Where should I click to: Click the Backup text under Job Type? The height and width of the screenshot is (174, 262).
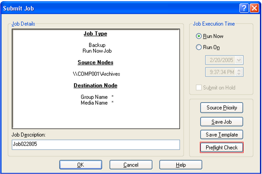97,45
